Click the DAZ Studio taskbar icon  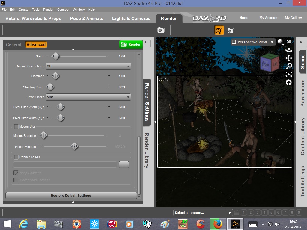[x=235, y=224]
